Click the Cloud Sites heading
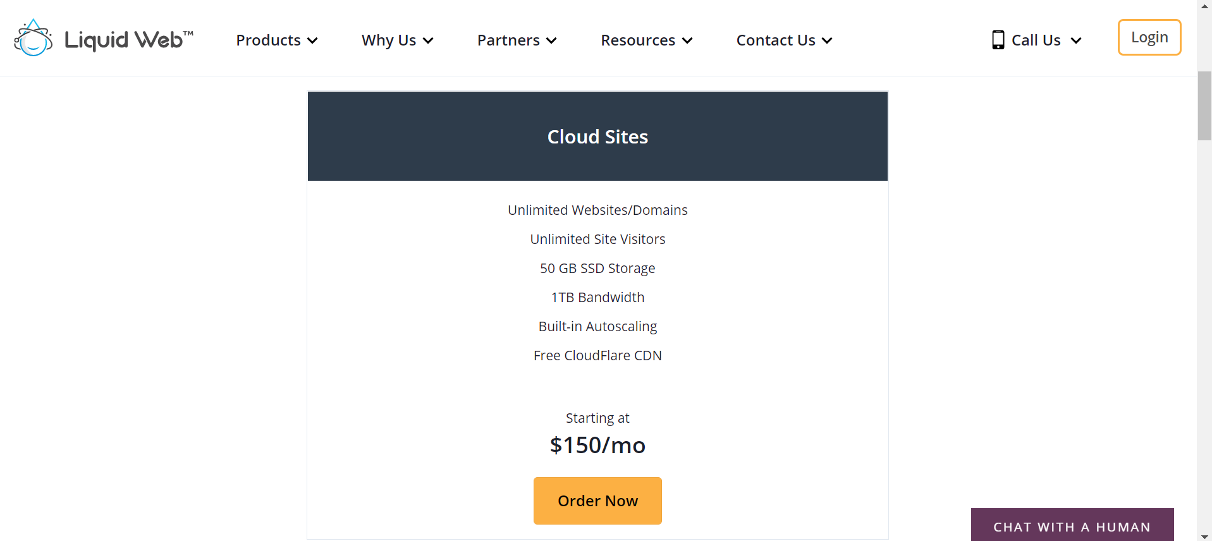This screenshot has width=1212, height=541. (x=597, y=137)
